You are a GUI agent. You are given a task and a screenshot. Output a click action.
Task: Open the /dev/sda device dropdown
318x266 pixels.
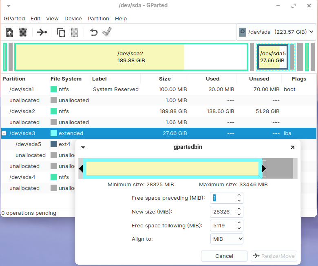[276, 32]
